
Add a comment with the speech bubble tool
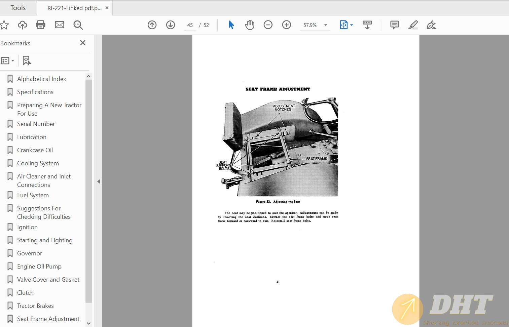[395, 25]
